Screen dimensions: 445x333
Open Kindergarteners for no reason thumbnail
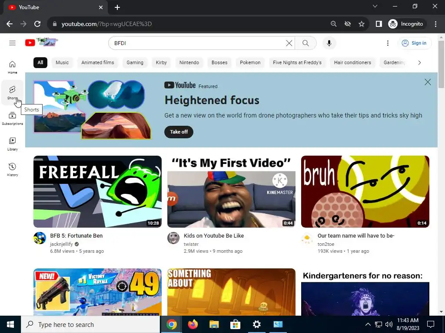365,292
